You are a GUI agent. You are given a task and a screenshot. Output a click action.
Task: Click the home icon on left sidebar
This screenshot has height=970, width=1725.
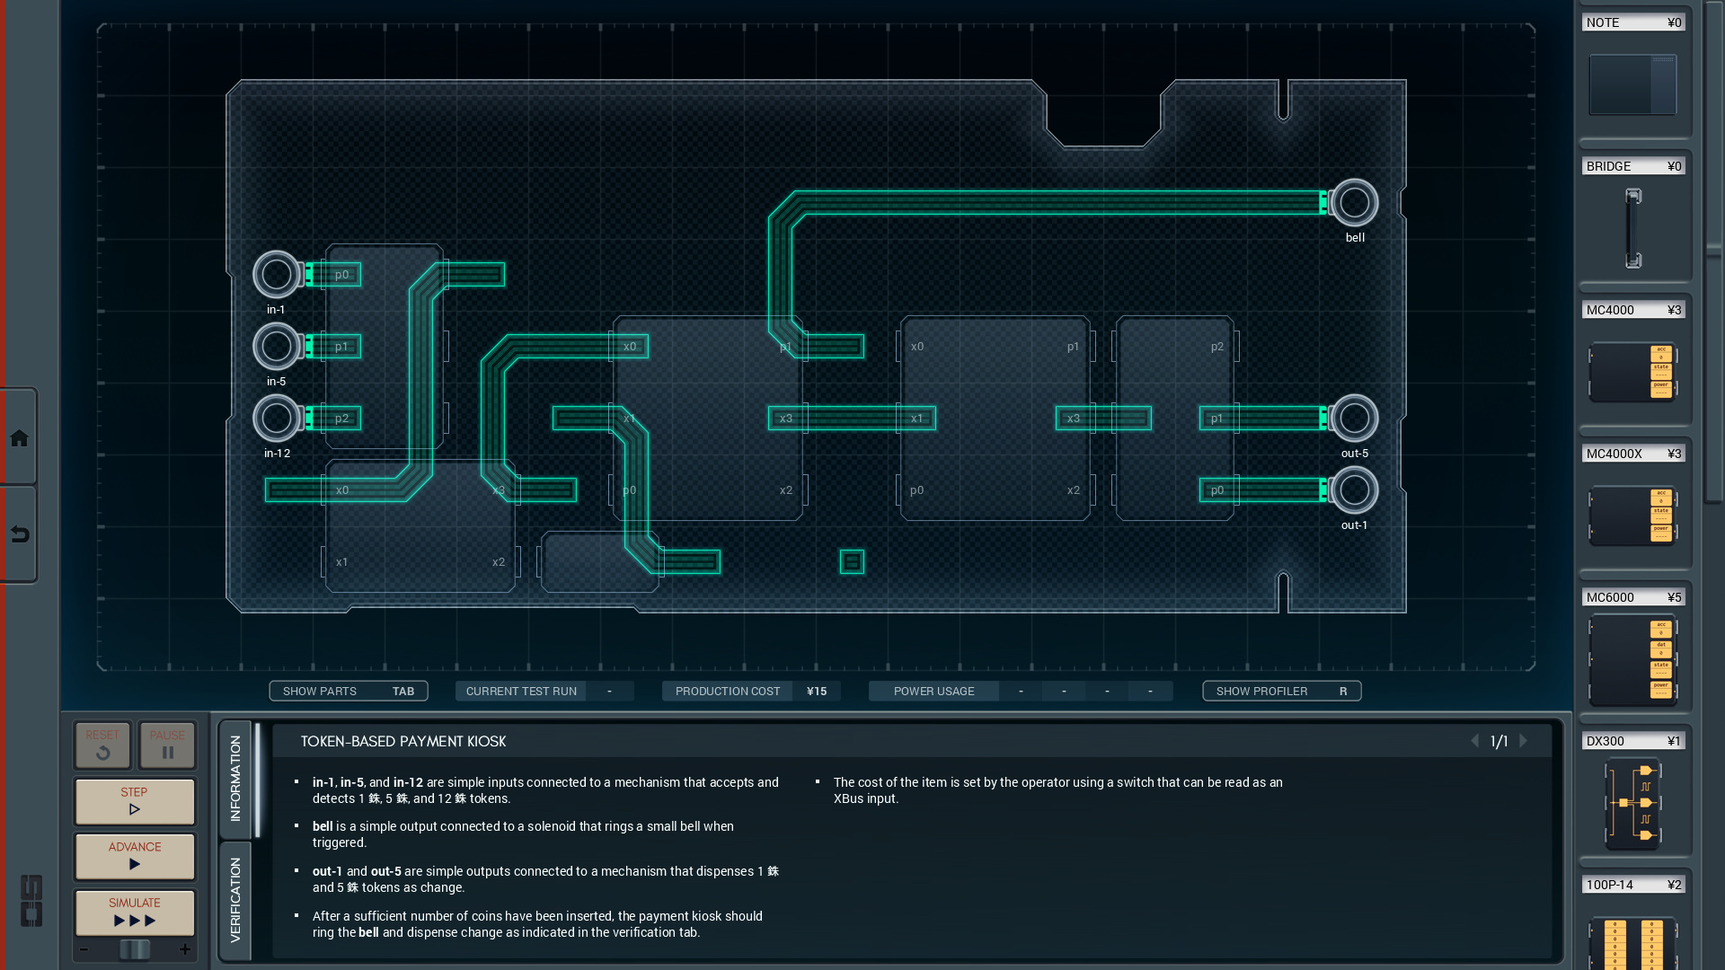19,438
